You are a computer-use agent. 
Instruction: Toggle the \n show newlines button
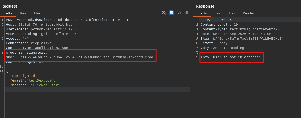coord(179,13)
